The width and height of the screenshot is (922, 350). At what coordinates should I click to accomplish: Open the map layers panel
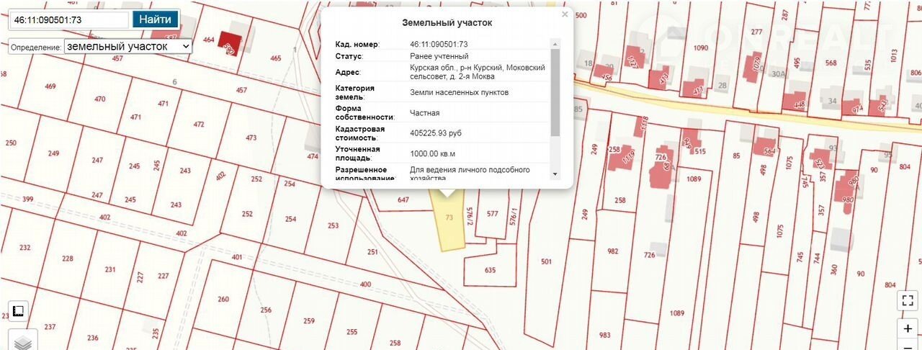tap(22, 340)
